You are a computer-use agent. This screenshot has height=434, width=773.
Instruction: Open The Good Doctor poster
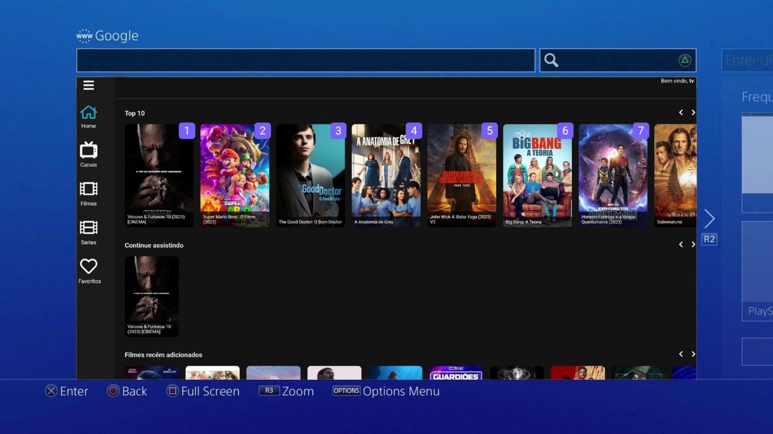[311, 175]
